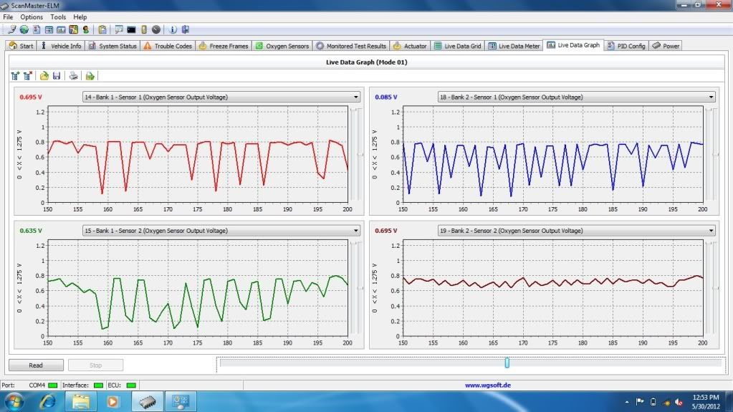Switch to the Vehicle Info tab
Viewport: 733px width, 412px height.
coord(61,46)
